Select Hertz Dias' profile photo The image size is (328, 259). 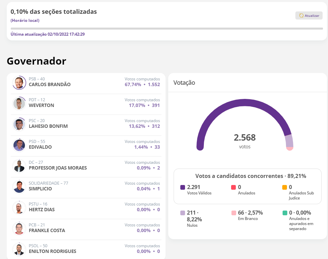(x=19, y=208)
